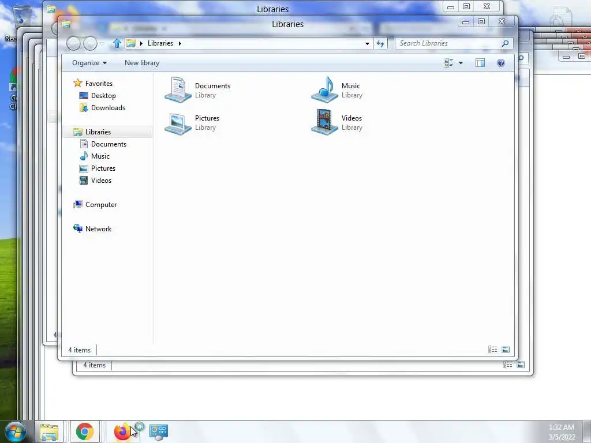This screenshot has width=591, height=443.
Task: Select Videos in navigation pane
Action: (101, 181)
